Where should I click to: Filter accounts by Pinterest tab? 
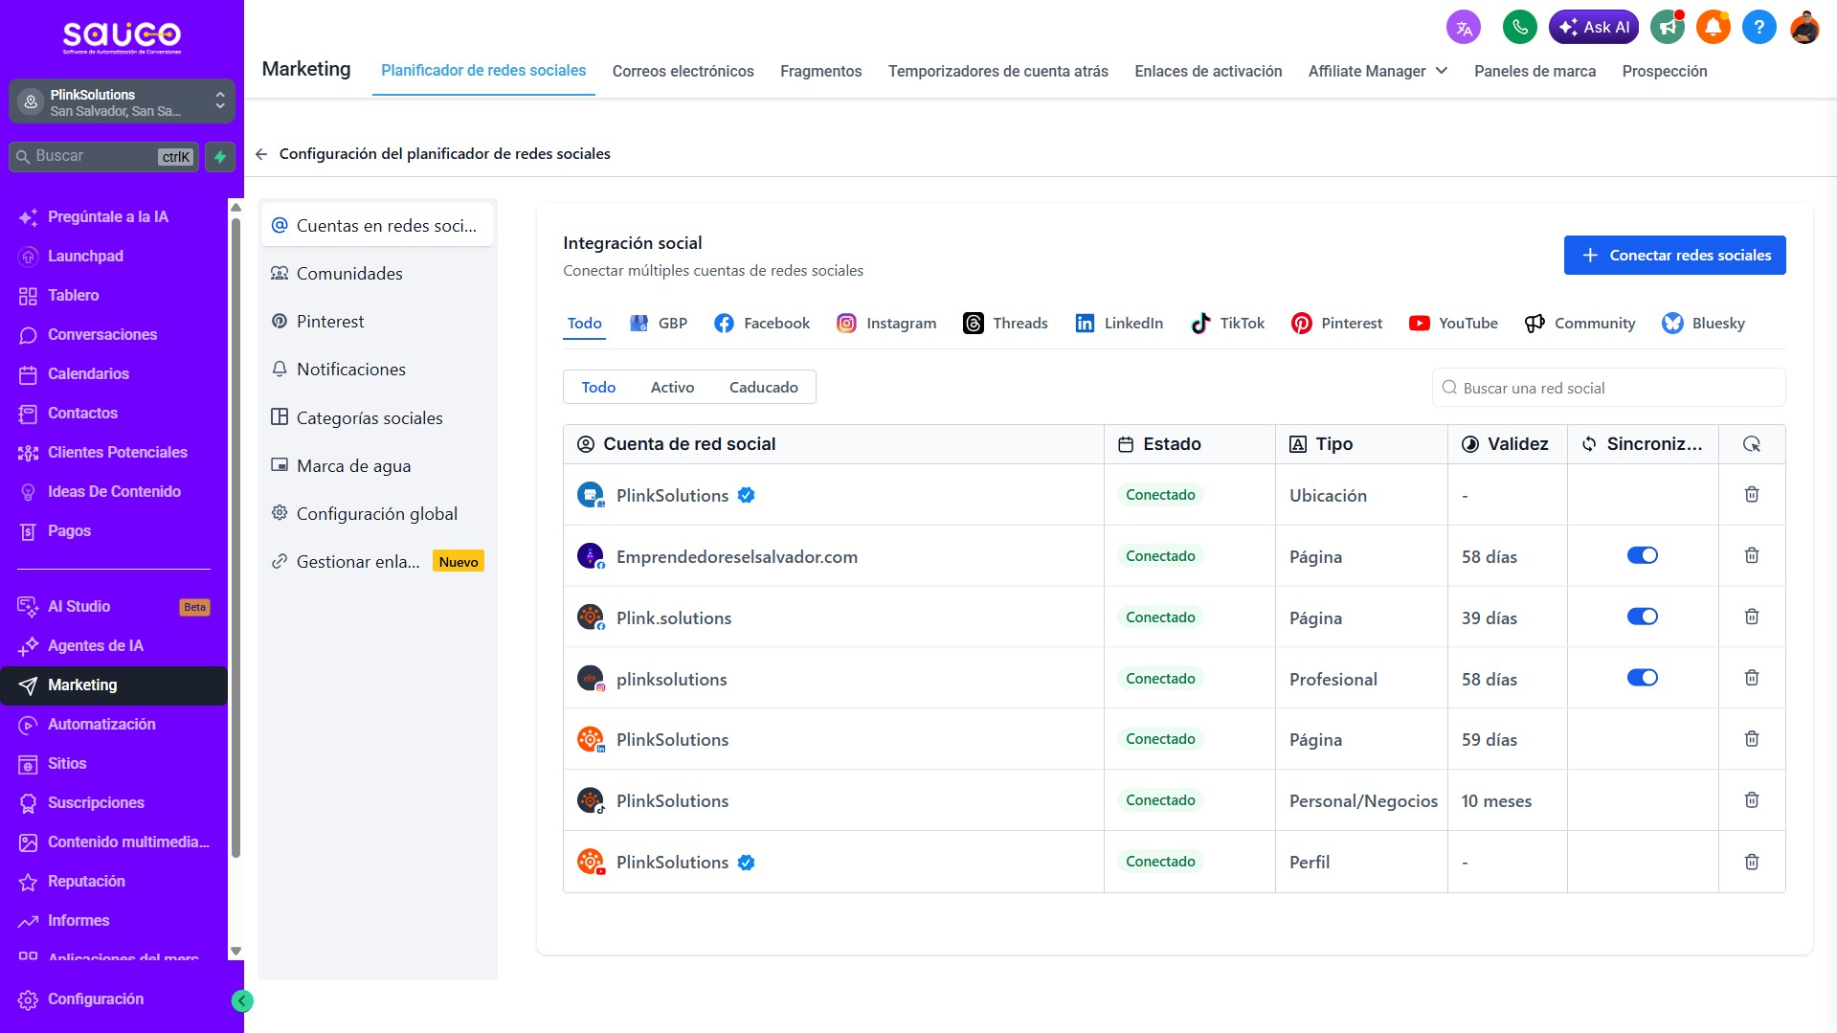click(x=1336, y=324)
